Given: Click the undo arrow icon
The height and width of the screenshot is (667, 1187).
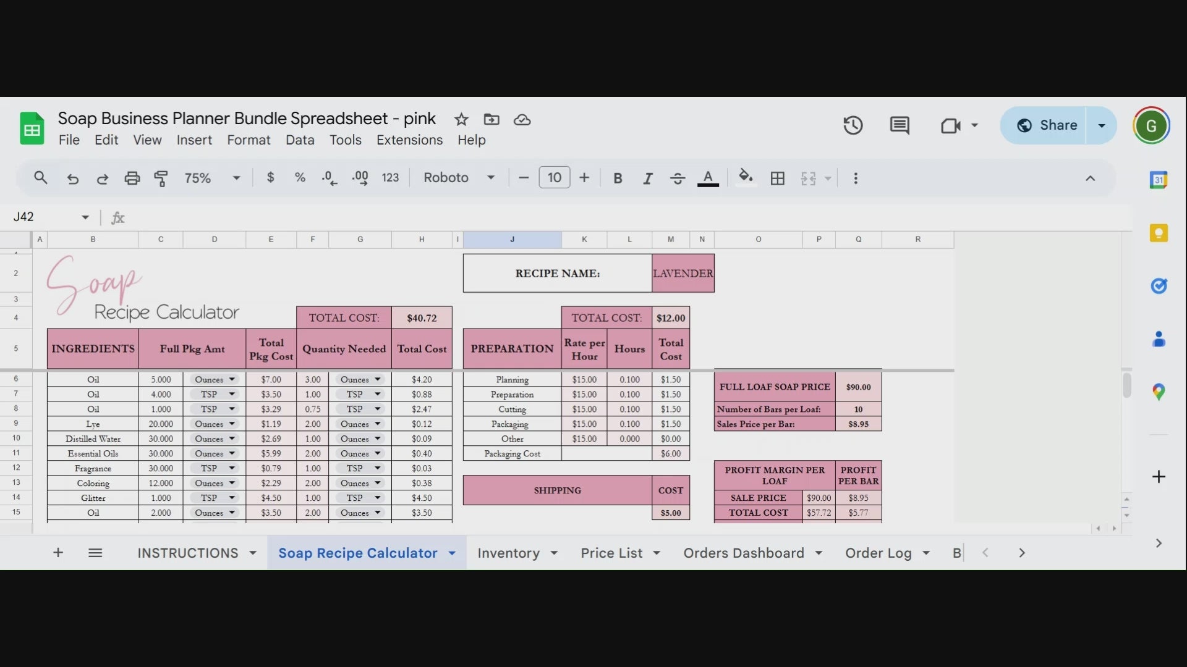Looking at the screenshot, I should tap(73, 178).
